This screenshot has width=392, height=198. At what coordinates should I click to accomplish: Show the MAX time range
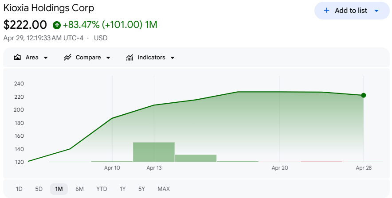164,189
